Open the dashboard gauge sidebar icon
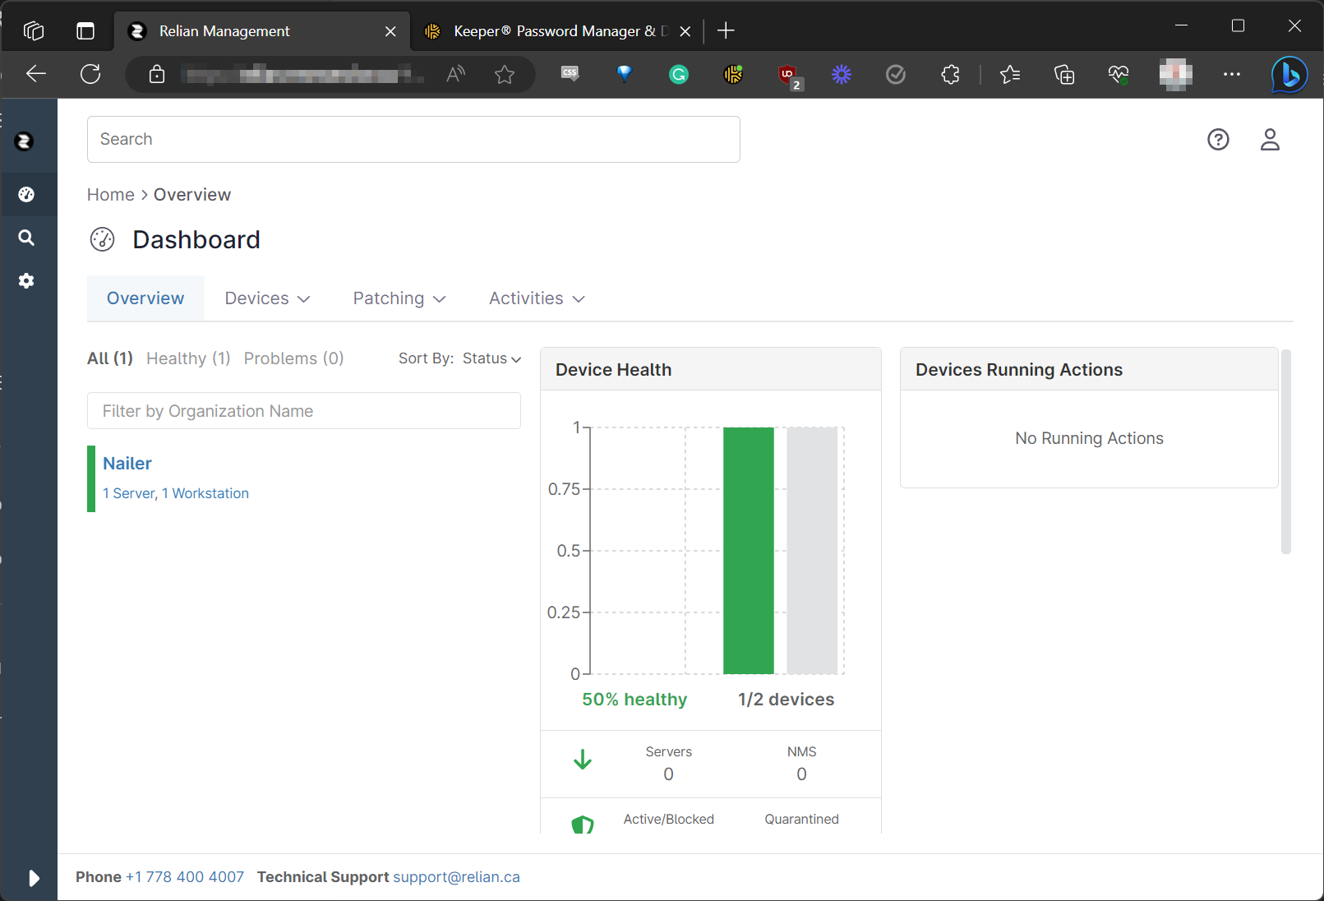The height and width of the screenshot is (901, 1324). 26,195
